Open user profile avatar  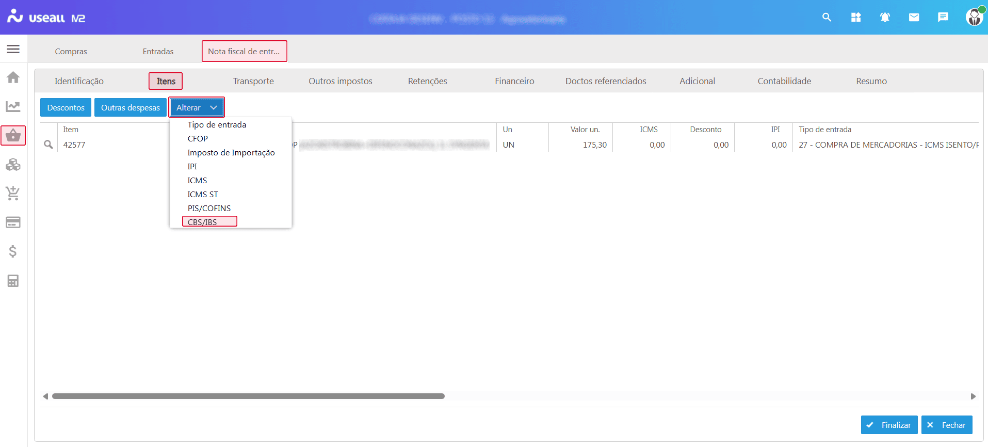click(974, 18)
